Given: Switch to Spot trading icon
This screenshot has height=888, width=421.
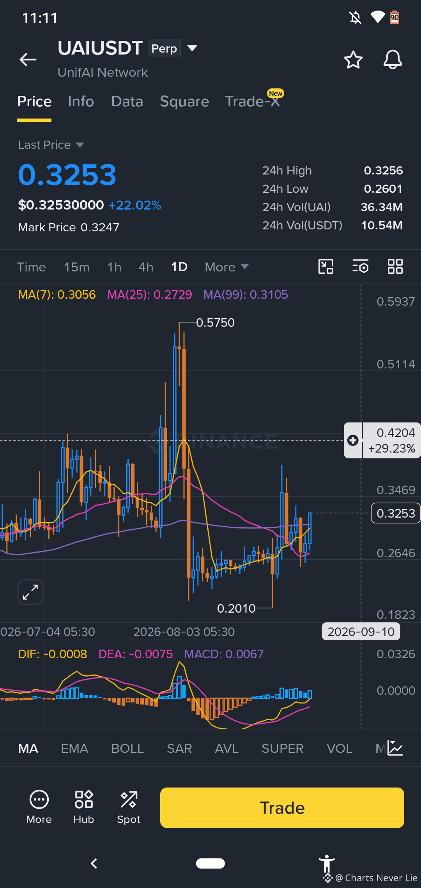Looking at the screenshot, I should pos(129,807).
